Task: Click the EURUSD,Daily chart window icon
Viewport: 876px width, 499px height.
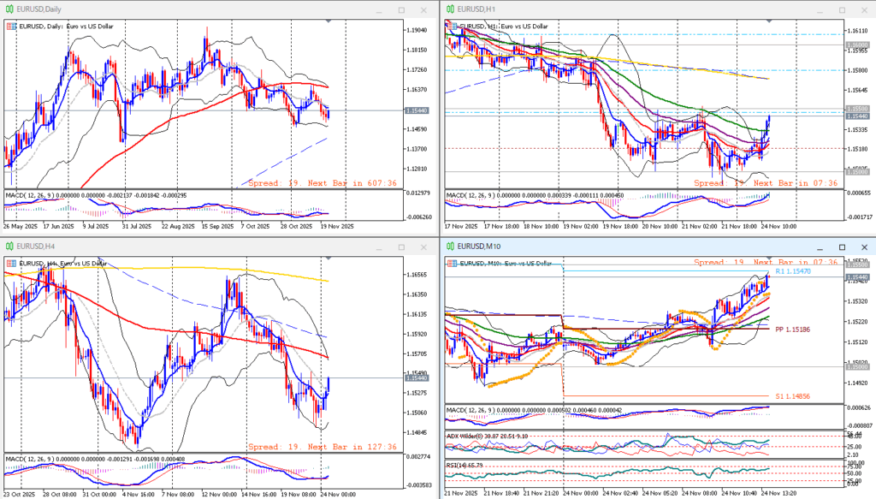Action: [x=9, y=9]
